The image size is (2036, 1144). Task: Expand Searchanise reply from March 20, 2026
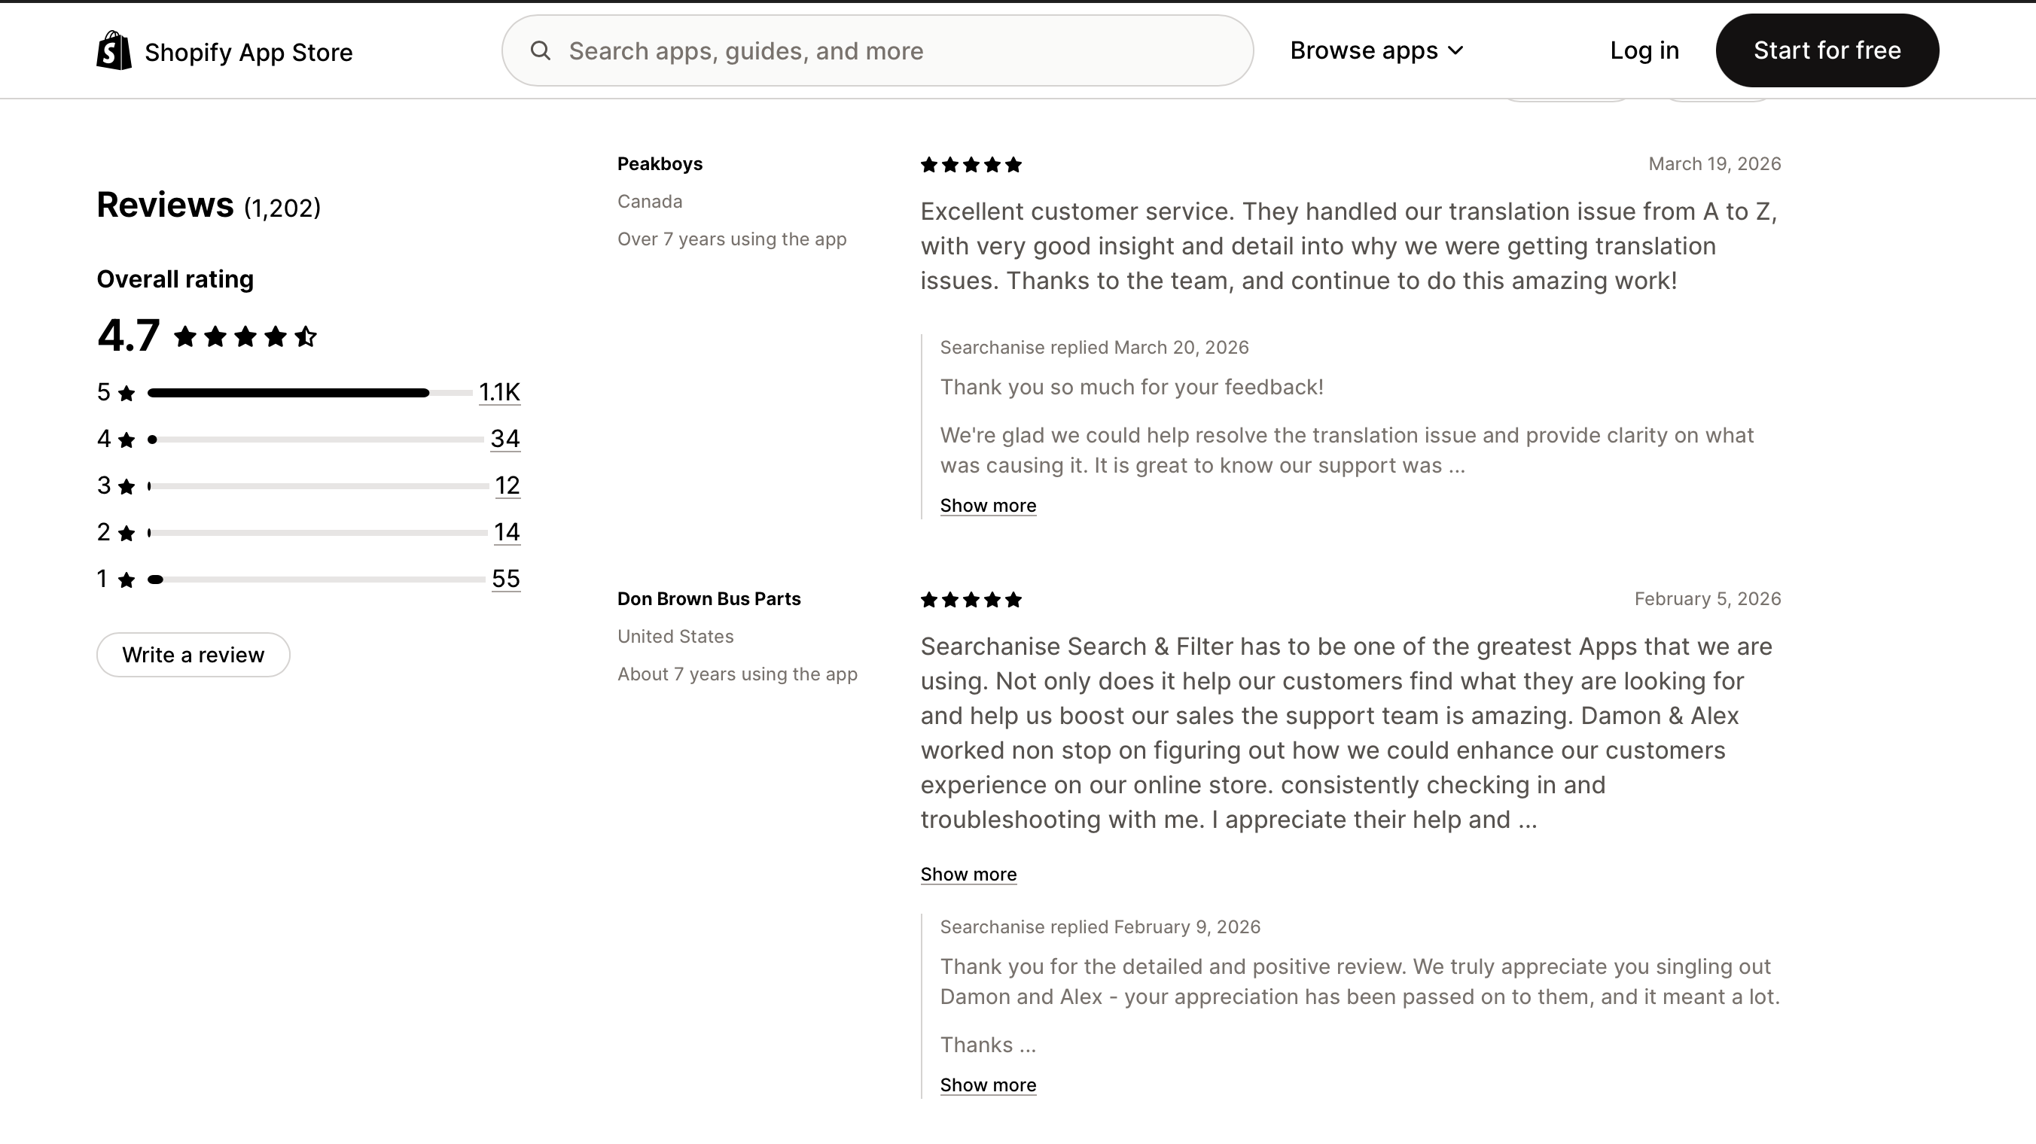988,506
